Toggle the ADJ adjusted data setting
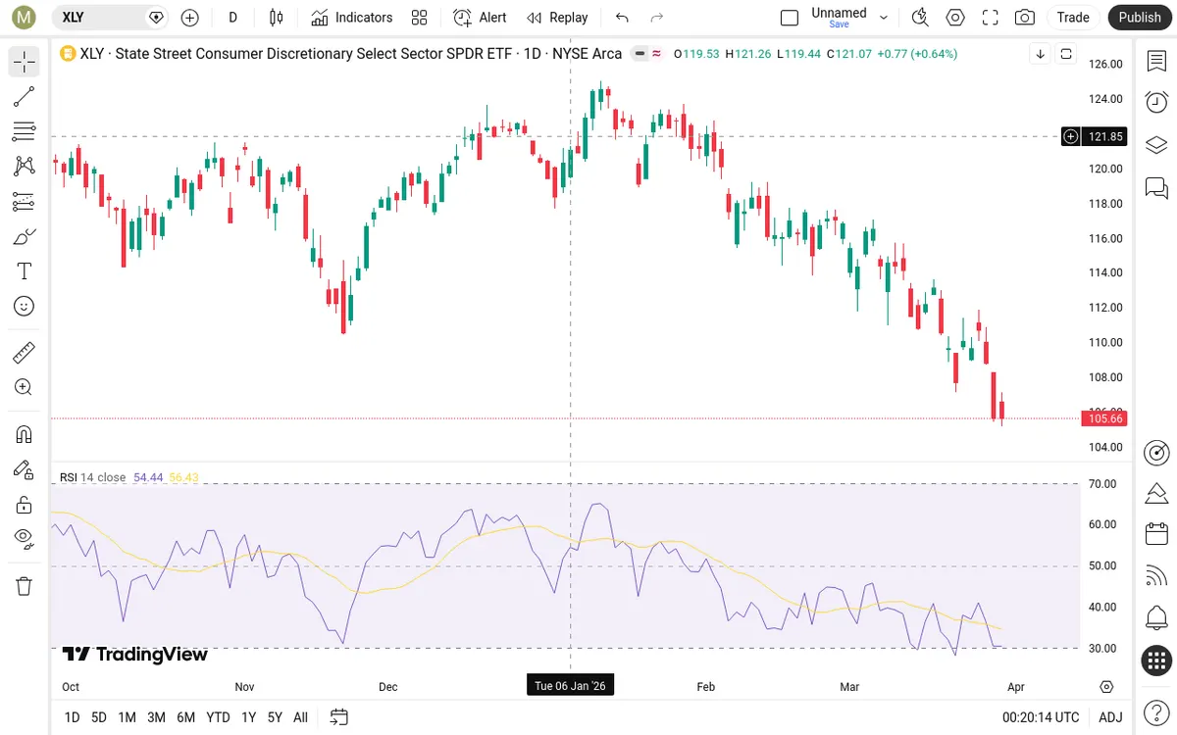1177x735 pixels. 1110,717
